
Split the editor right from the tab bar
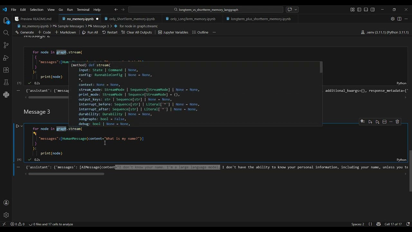coord(399,19)
